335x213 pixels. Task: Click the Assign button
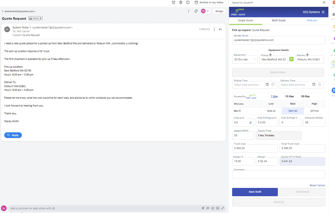pyautogui.click(x=219, y=11)
